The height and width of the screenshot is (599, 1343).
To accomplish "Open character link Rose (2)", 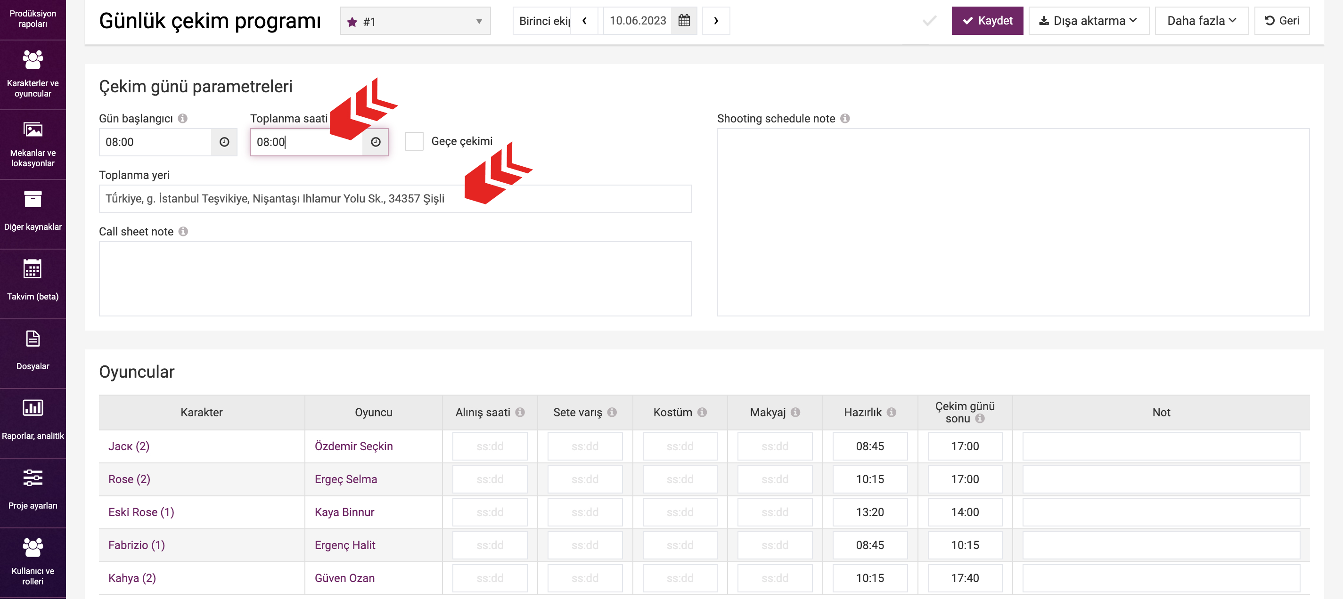I will click(x=129, y=479).
